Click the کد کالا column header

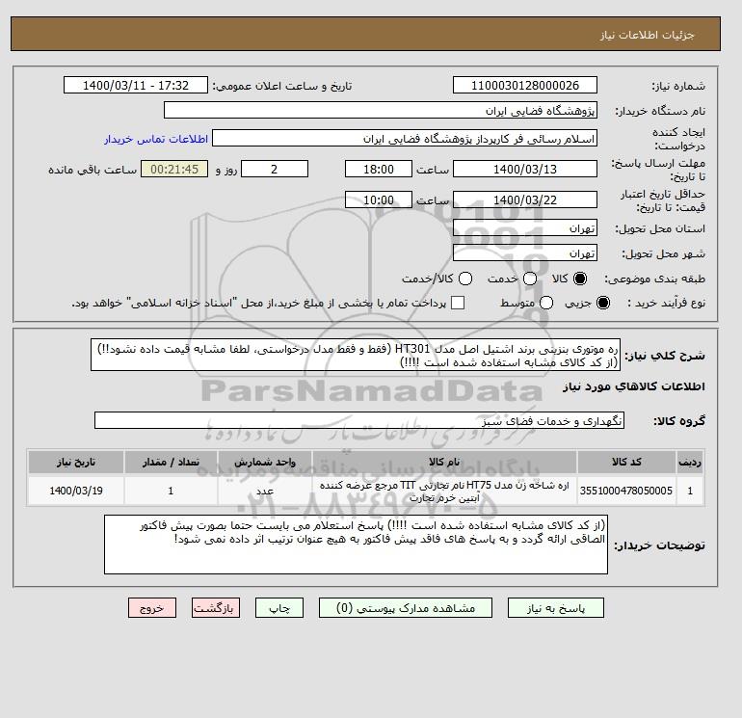[626, 462]
